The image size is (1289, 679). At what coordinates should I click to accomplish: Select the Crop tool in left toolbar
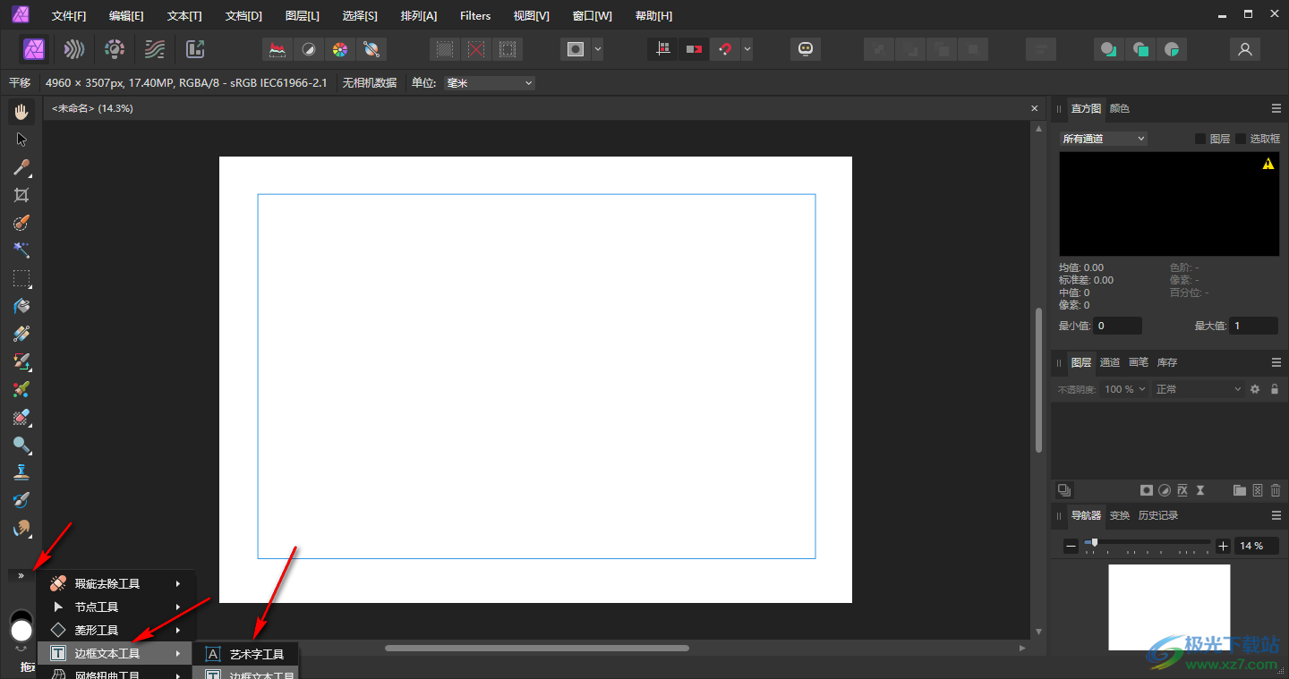21,195
